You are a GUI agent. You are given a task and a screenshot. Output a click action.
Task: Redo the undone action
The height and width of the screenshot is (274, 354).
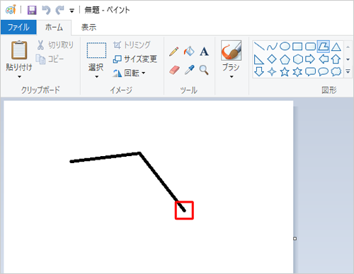coord(59,10)
